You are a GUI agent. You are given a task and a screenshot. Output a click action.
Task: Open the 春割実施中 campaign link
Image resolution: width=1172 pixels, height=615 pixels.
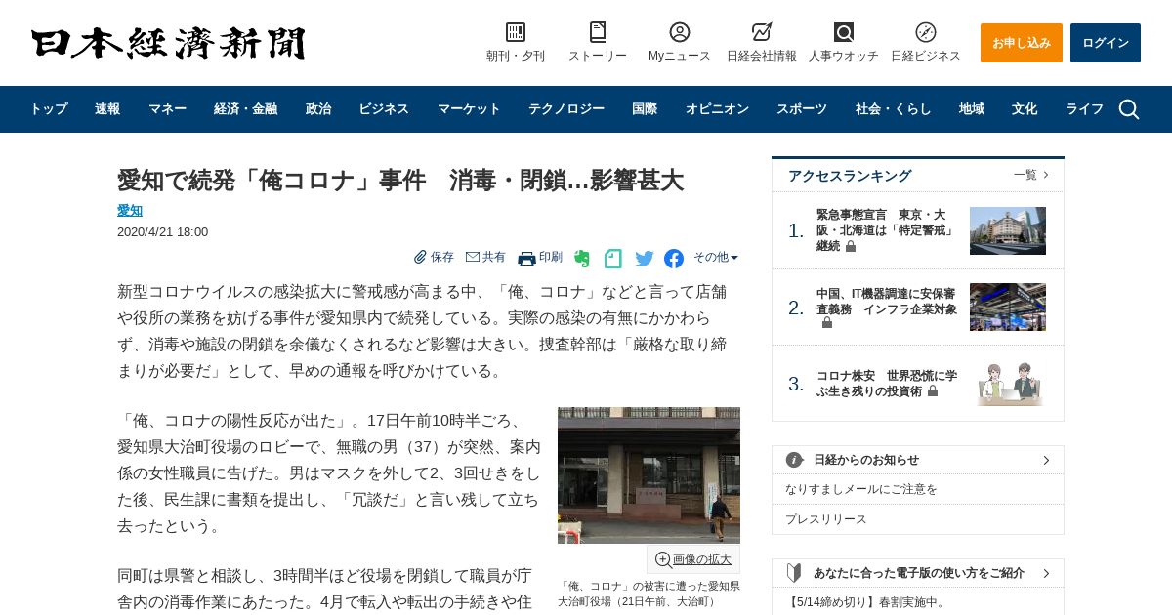tap(865, 602)
